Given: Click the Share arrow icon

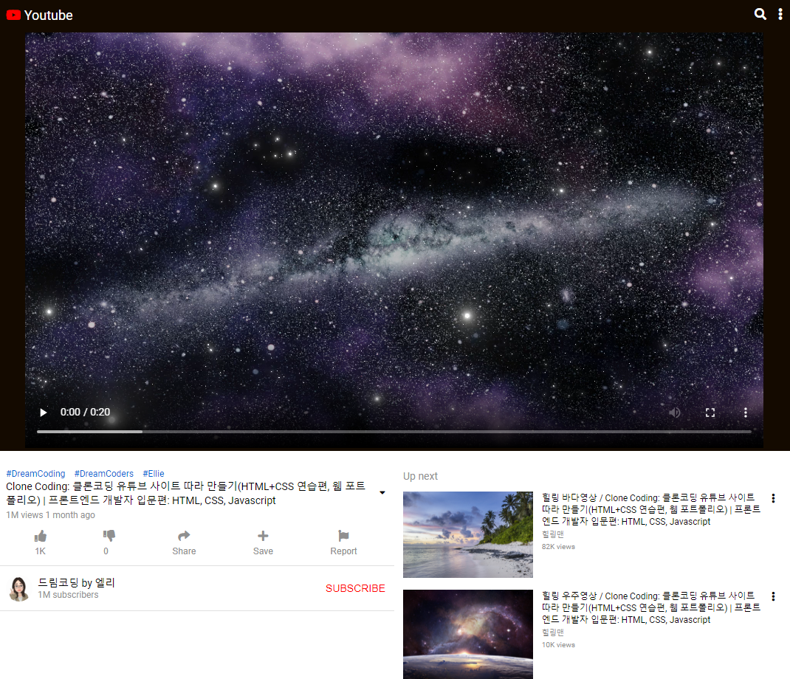Looking at the screenshot, I should (184, 535).
